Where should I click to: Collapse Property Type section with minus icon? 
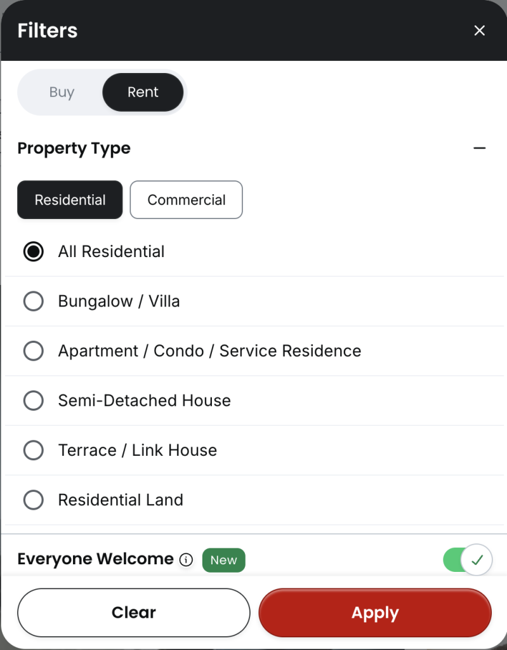point(479,148)
